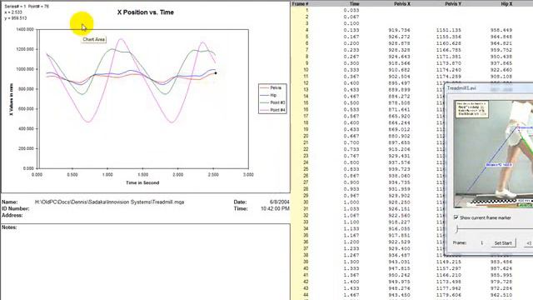
Task: Toggle the Show current frame marker checkbox
Action: tap(456, 217)
